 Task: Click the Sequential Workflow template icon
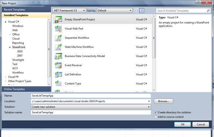(58, 38)
